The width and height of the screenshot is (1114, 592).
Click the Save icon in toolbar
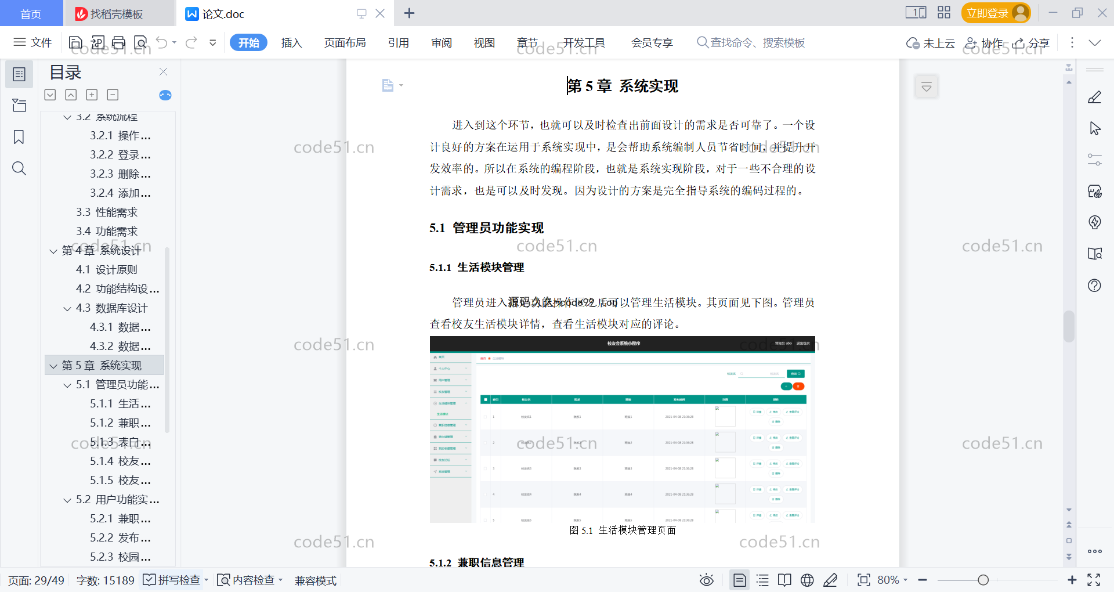(x=75, y=42)
